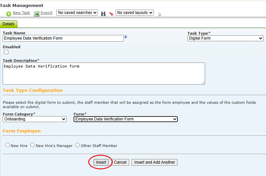Switch to the Details tab

point(8,24)
